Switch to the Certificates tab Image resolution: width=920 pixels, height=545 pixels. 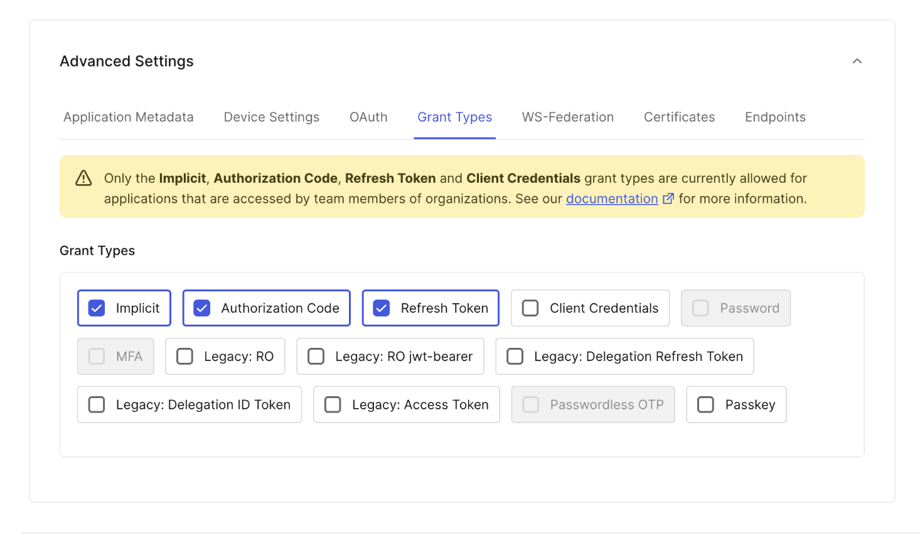679,117
